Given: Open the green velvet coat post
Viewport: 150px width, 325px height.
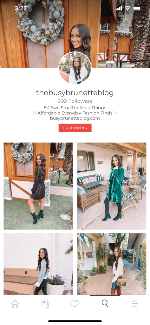Looking at the screenshot, I should 112,186.
